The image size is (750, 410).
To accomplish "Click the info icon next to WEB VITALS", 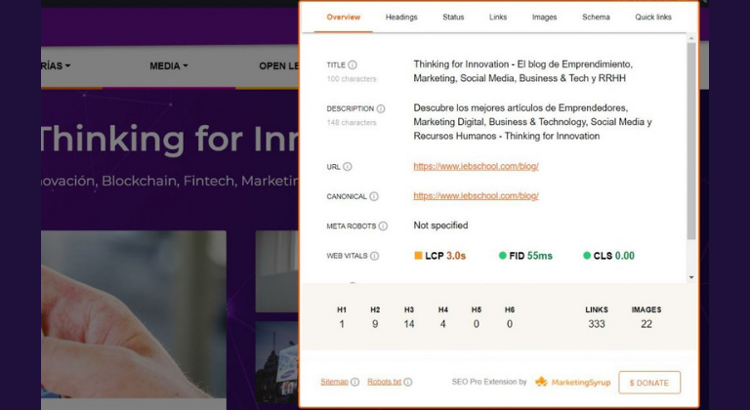I will pos(375,256).
